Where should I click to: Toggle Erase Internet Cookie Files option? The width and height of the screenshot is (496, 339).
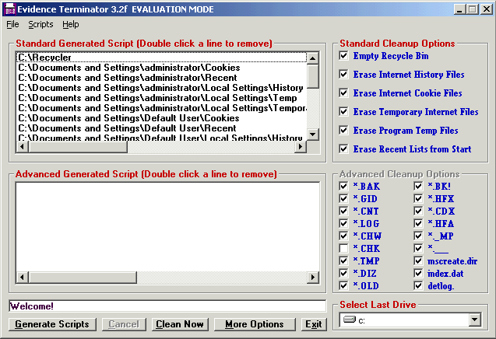tap(343, 93)
